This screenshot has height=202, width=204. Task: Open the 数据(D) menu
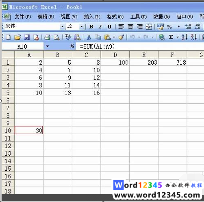tap(162, 17)
